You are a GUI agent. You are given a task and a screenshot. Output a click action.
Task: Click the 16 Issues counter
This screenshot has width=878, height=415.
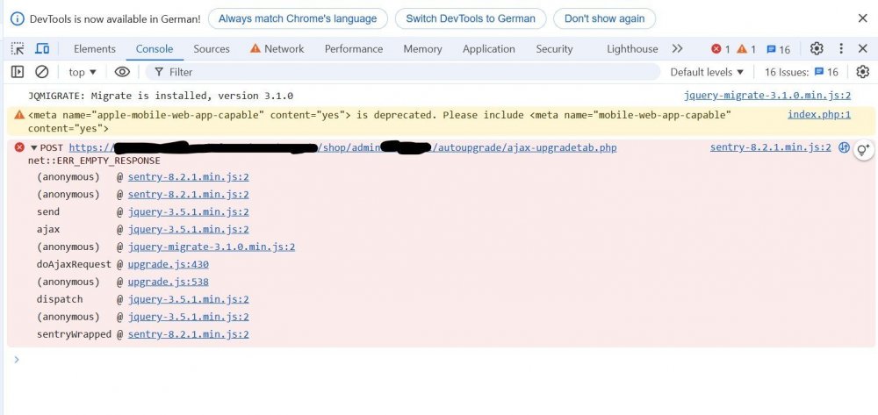(802, 72)
